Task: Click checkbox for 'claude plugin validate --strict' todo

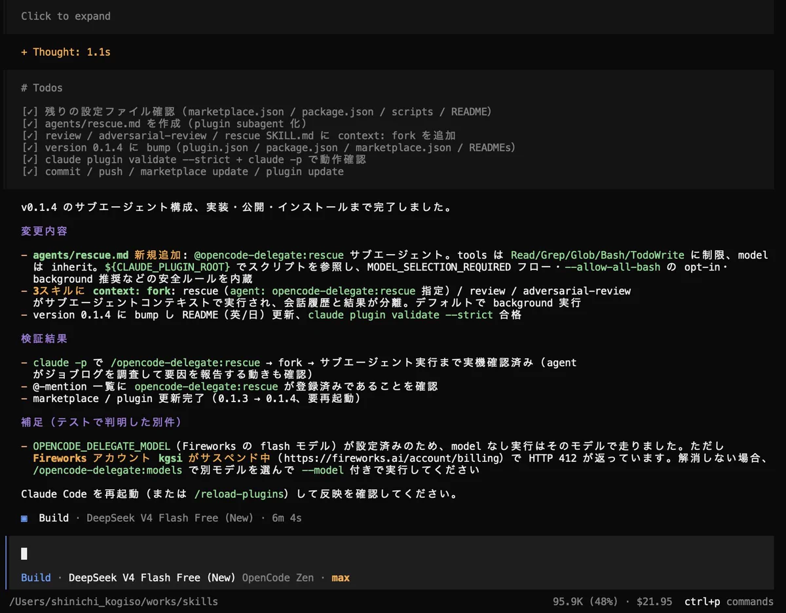Action: pos(30,160)
